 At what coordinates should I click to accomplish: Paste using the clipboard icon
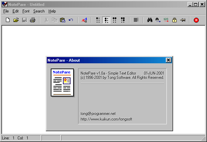(63, 20)
